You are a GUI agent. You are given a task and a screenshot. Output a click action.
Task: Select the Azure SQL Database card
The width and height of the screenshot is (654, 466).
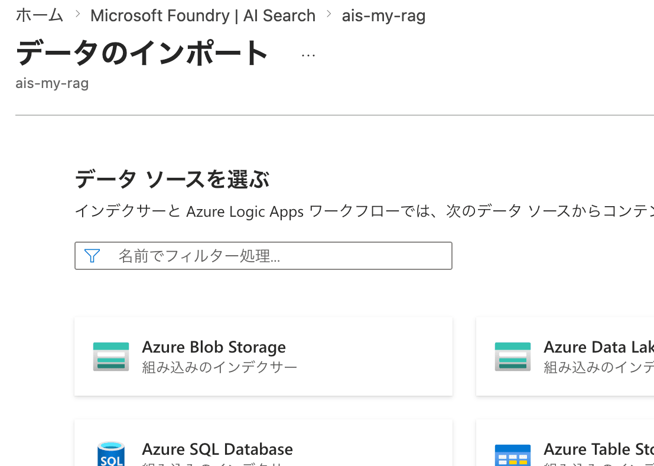[263, 442]
